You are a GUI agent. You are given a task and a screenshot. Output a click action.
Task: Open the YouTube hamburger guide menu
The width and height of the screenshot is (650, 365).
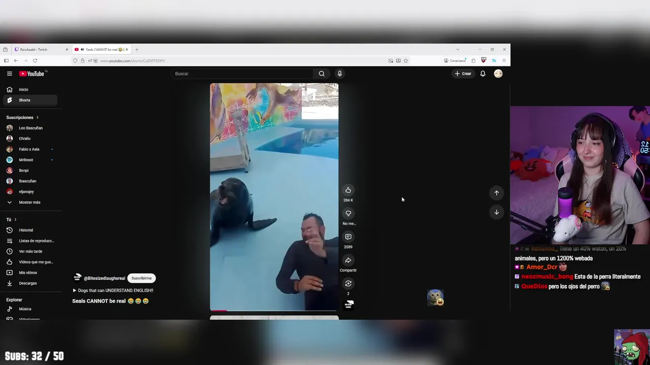[9, 74]
